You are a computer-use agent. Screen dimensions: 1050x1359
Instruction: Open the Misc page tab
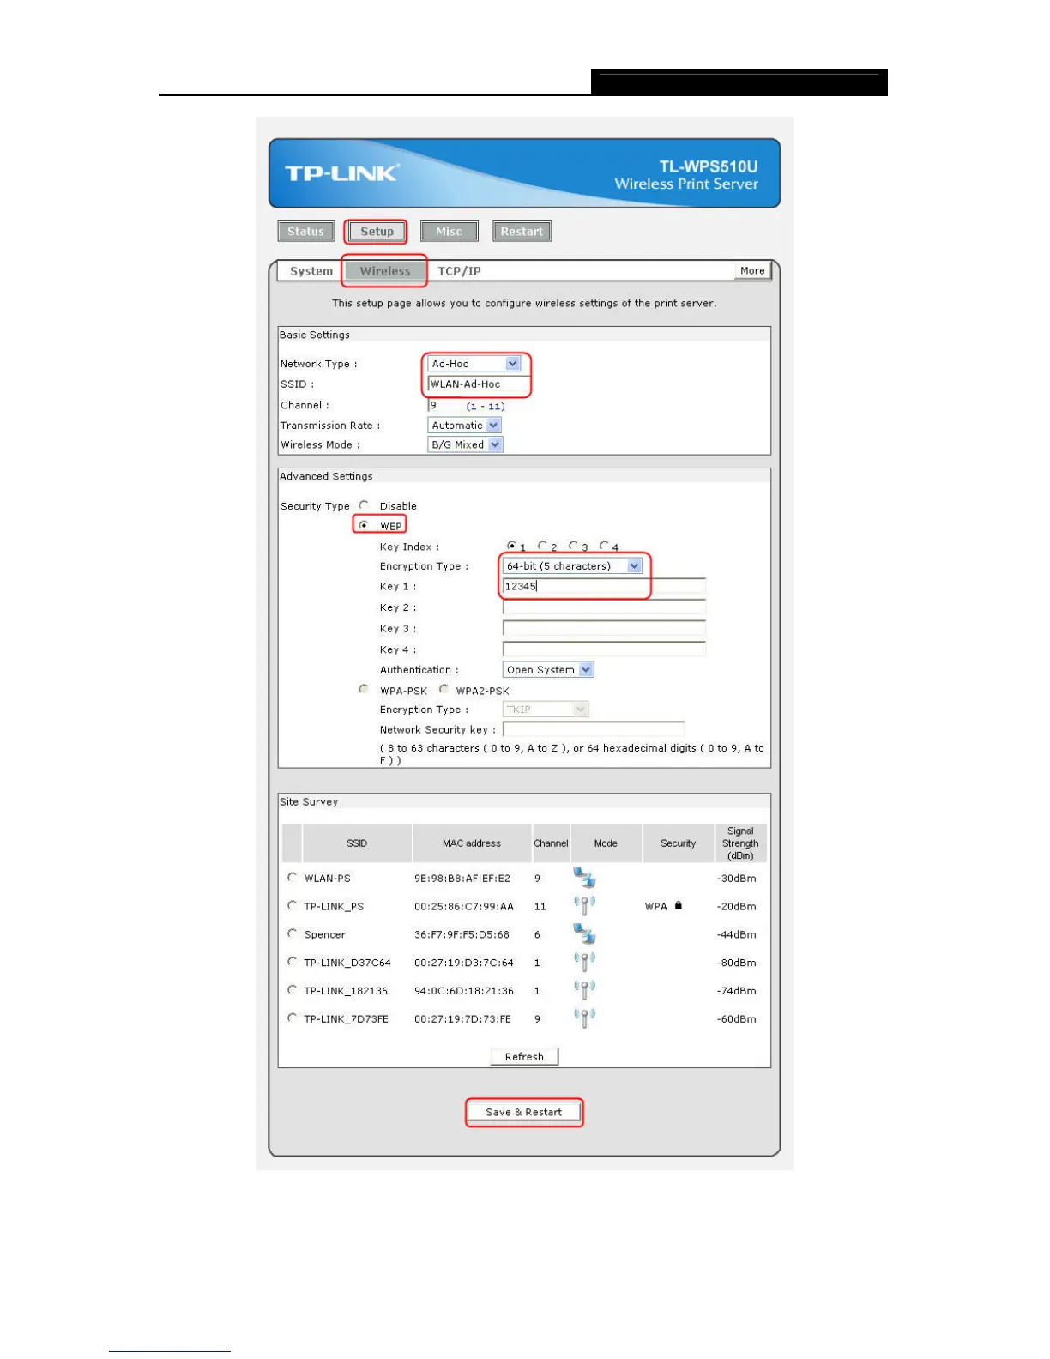pyautogui.click(x=449, y=232)
